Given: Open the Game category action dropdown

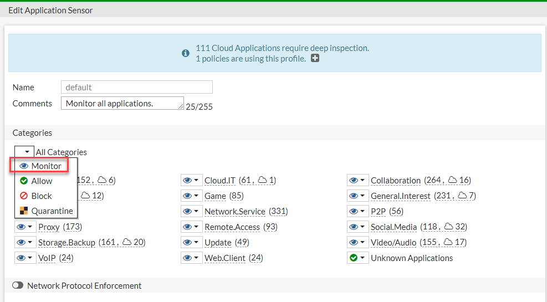Looking at the screenshot, I should coord(191,196).
